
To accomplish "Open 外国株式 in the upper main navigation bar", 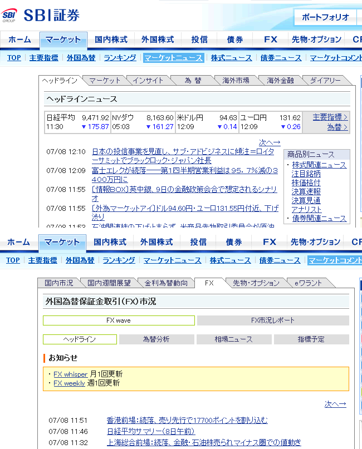I will coord(158,40).
